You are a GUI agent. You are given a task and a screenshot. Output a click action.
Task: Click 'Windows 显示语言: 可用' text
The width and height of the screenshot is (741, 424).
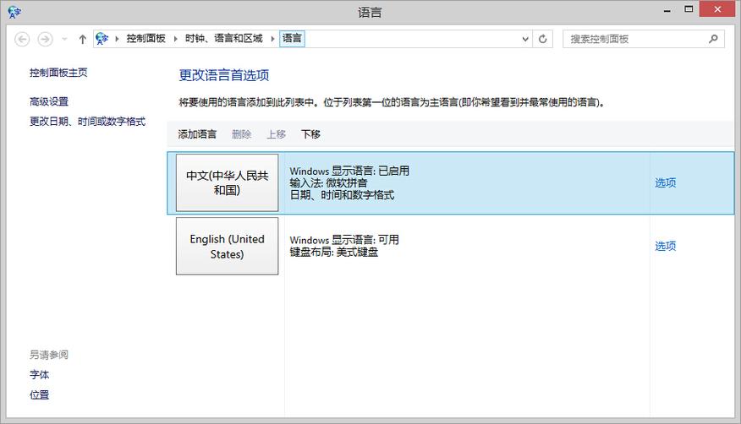(x=344, y=240)
